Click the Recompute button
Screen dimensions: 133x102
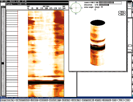point(107,100)
